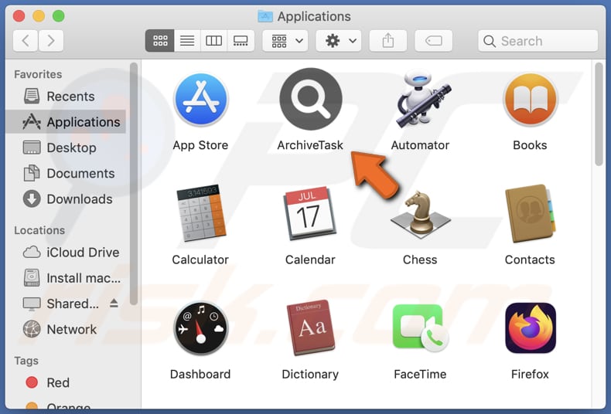Open Downloads in the sidebar

(67, 199)
